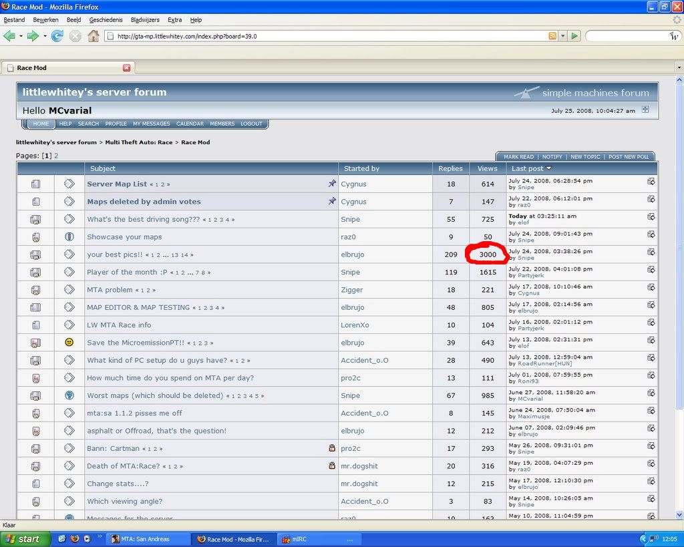The height and width of the screenshot is (547, 684).
Task: Click the lock icon on Bann: Cartman topic
Action: tap(332, 448)
